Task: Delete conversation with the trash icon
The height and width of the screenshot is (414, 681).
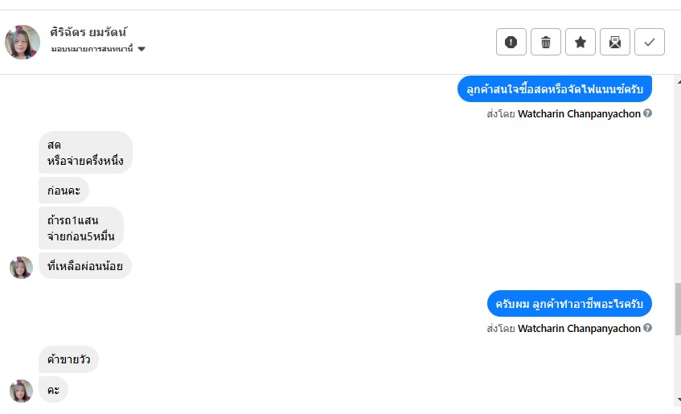Action: pos(546,42)
